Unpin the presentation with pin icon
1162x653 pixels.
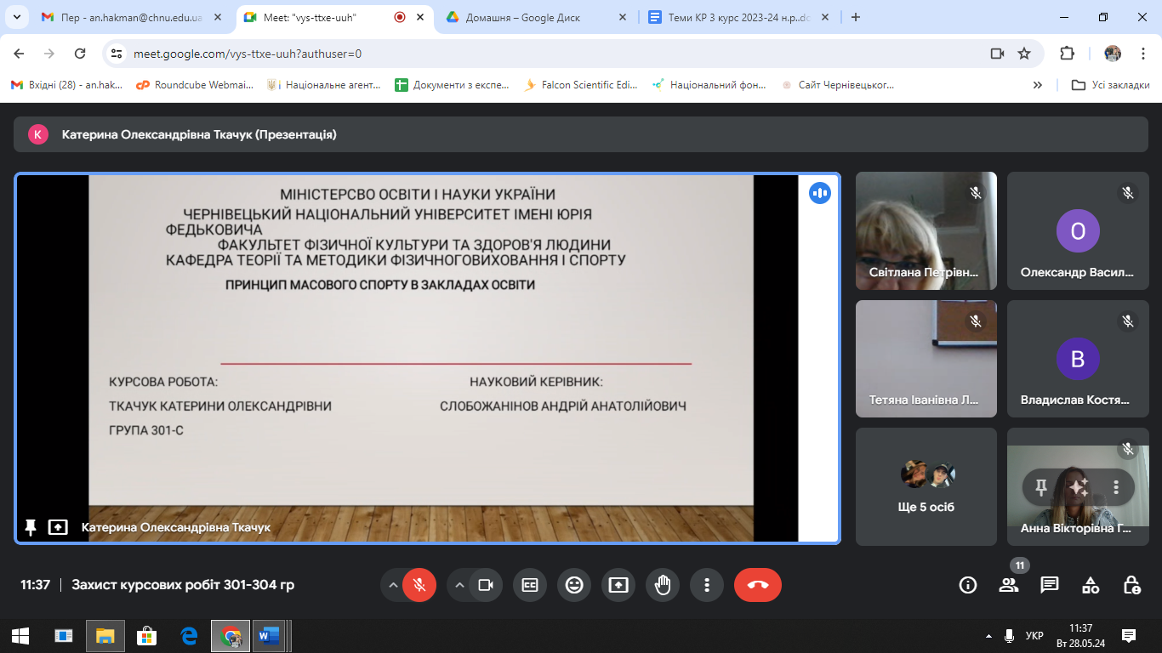pos(31,527)
